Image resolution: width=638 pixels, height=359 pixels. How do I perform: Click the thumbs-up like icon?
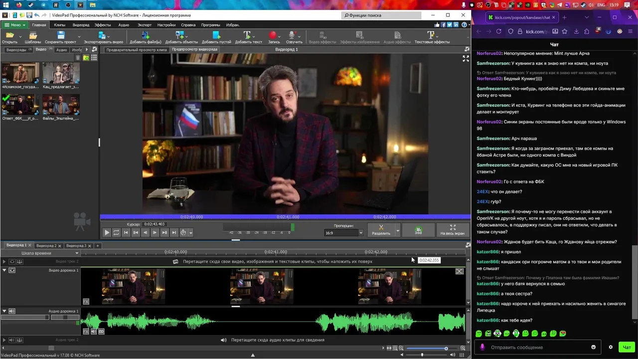click(437, 25)
